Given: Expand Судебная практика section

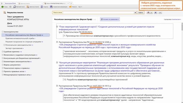Looking at the screenshot, I should point(3,51).
